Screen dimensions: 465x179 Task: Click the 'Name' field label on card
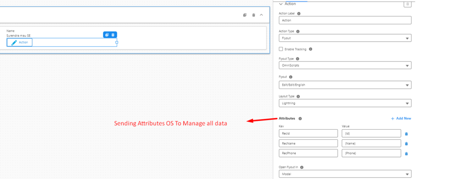pos(10,31)
